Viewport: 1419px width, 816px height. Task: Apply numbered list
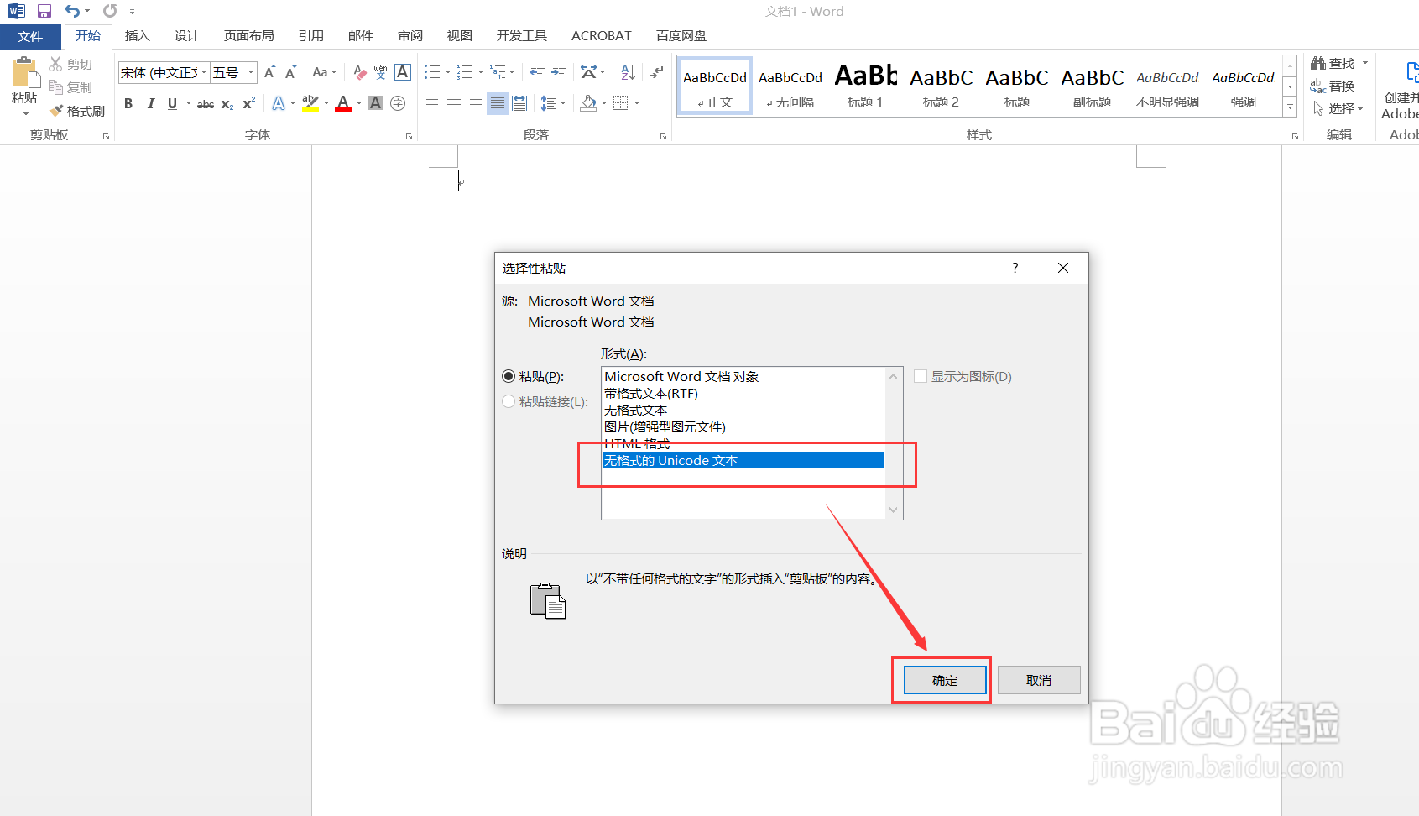click(465, 72)
